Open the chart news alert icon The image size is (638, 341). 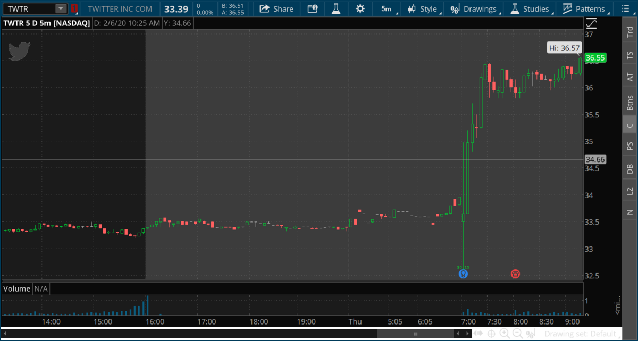313,8
